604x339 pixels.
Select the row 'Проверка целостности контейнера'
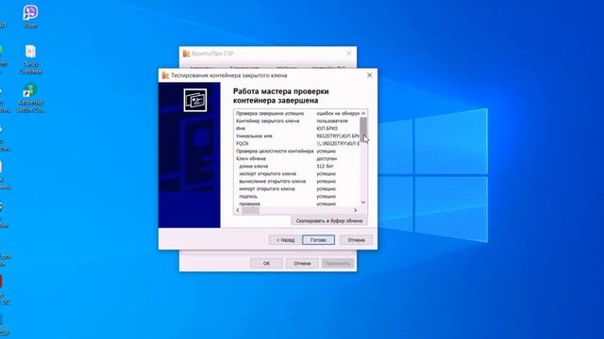pos(296,151)
